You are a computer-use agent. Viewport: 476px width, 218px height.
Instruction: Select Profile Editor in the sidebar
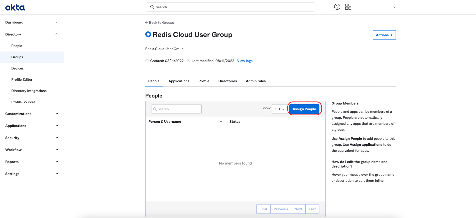(22, 79)
